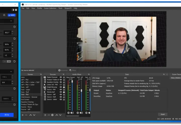
Task: Open Feed - Jeff audio settings gear
Action: (x=78, y=113)
